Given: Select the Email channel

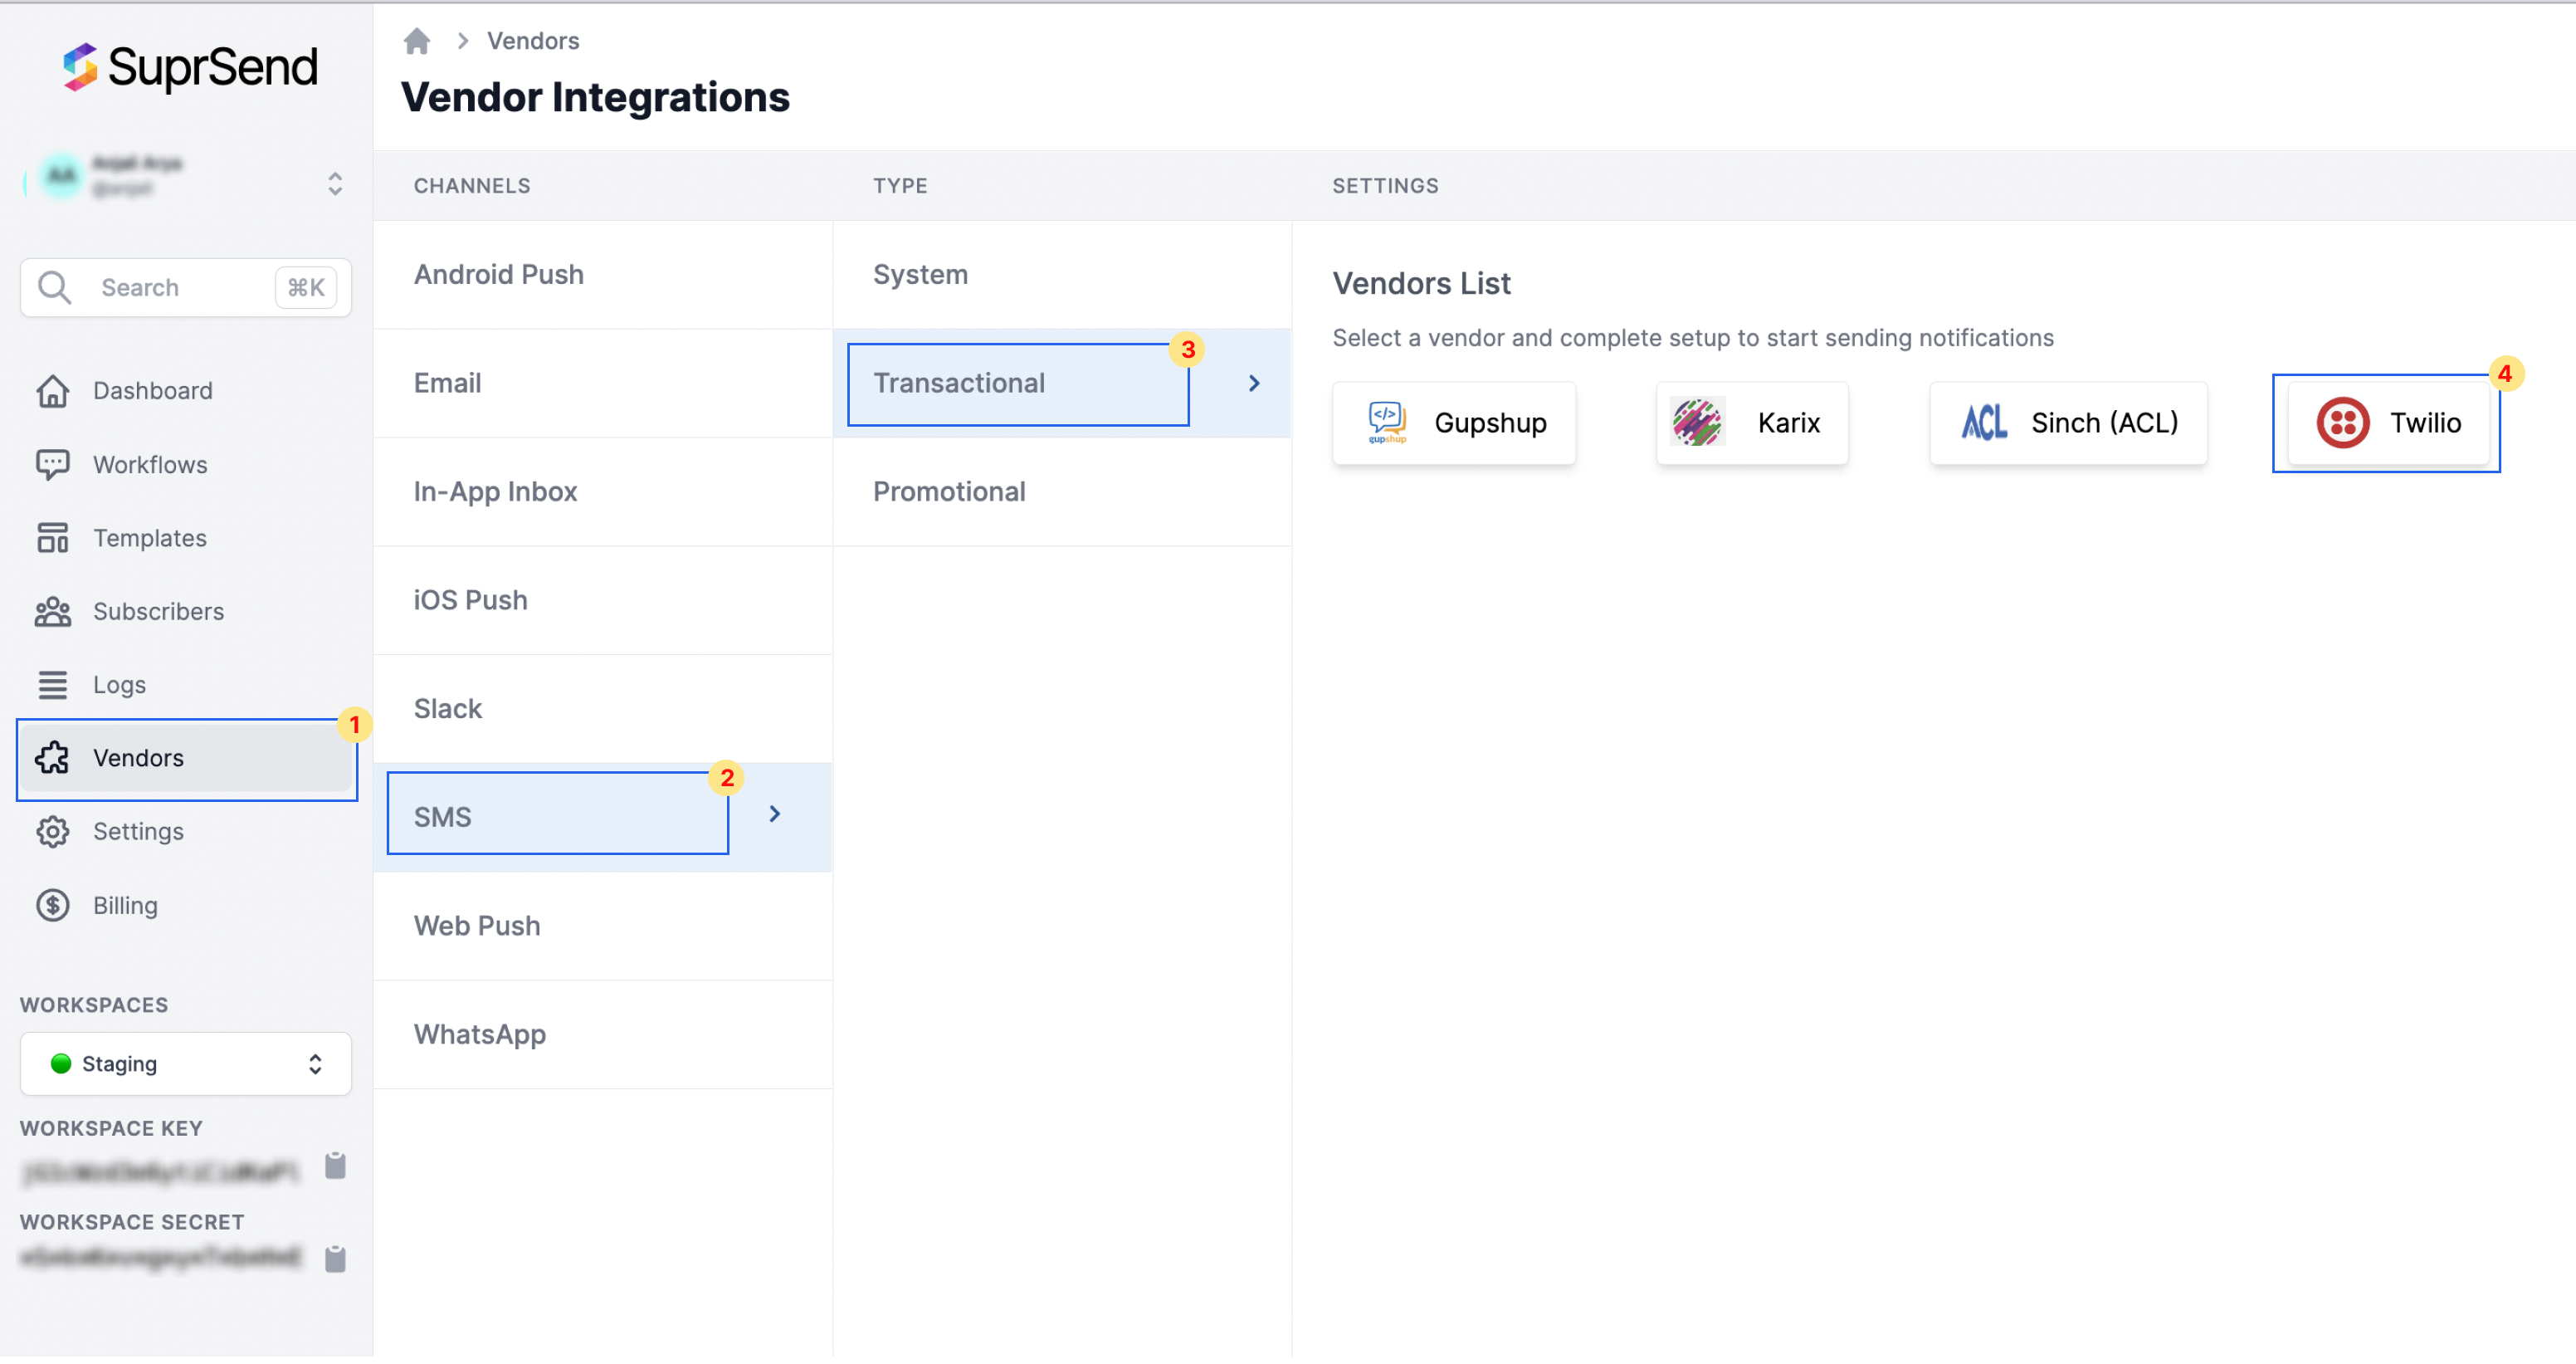Looking at the screenshot, I should point(447,383).
